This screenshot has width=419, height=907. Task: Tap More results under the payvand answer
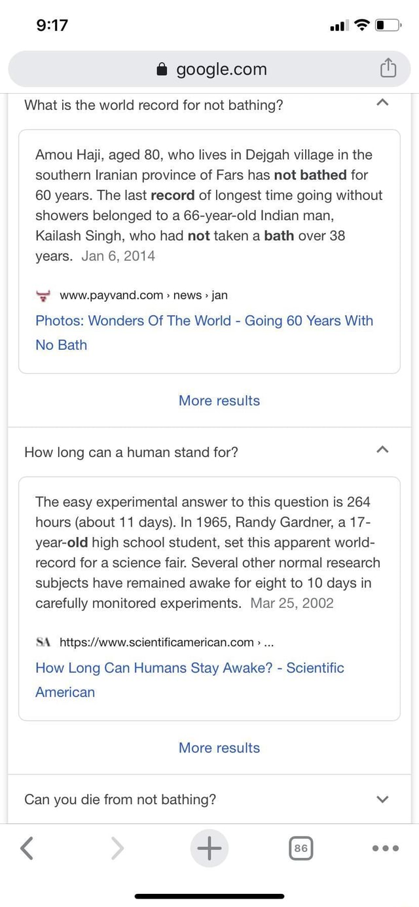(x=219, y=401)
